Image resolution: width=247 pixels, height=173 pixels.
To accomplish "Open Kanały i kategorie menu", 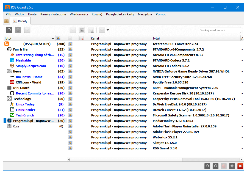I will click(x=53, y=14).
